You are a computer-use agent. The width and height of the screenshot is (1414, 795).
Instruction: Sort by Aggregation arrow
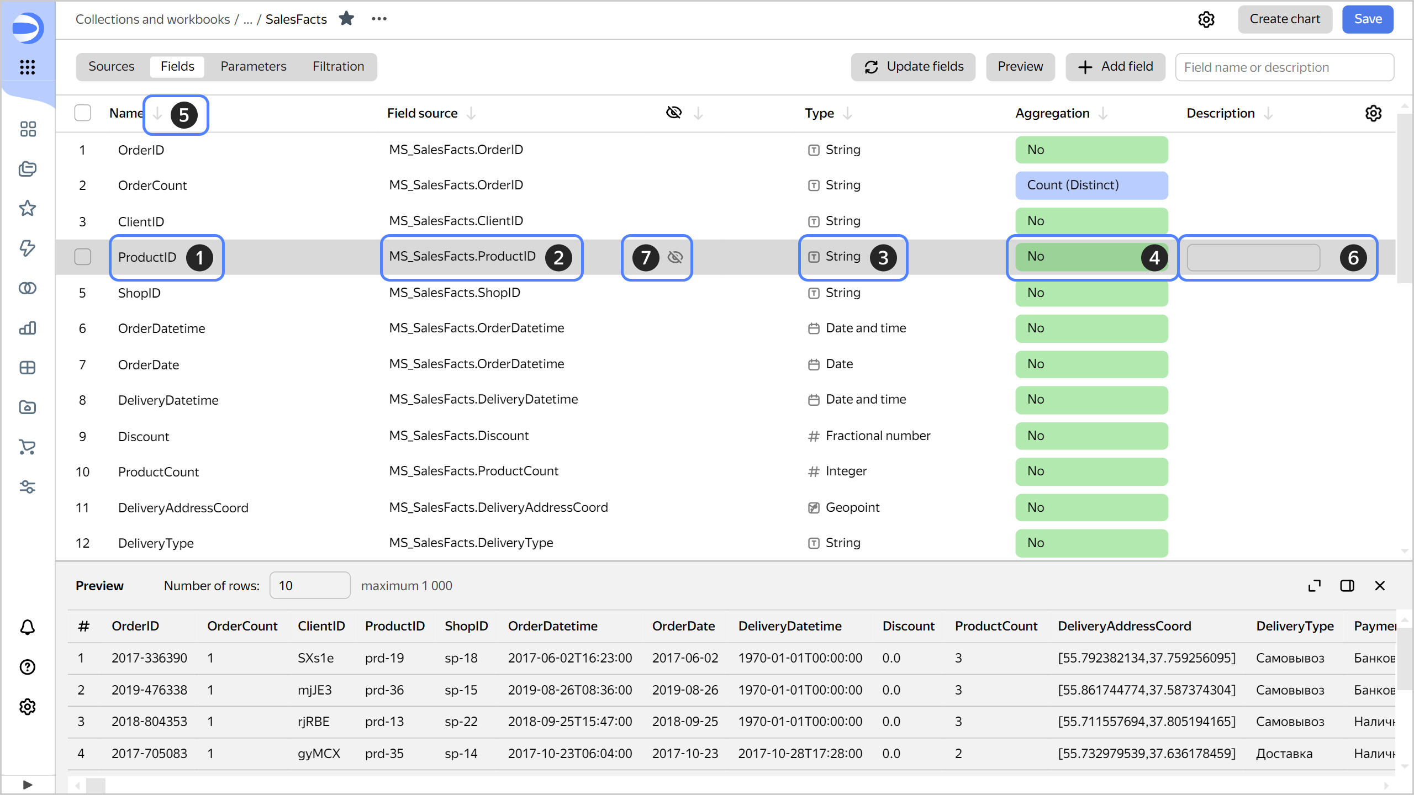click(1103, 113)
